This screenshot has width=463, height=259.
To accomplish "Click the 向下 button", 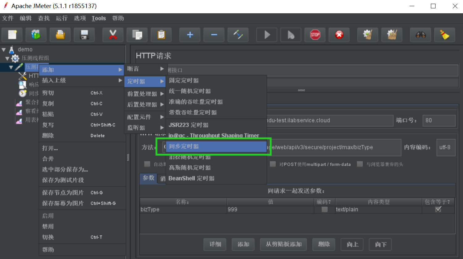I will click(381, 244).
